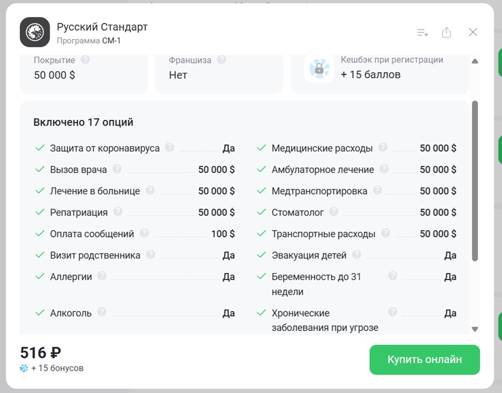Show help for Визит родственника
Screen dimensions: 502x393
pyautogui.click(x=151, y=255)
